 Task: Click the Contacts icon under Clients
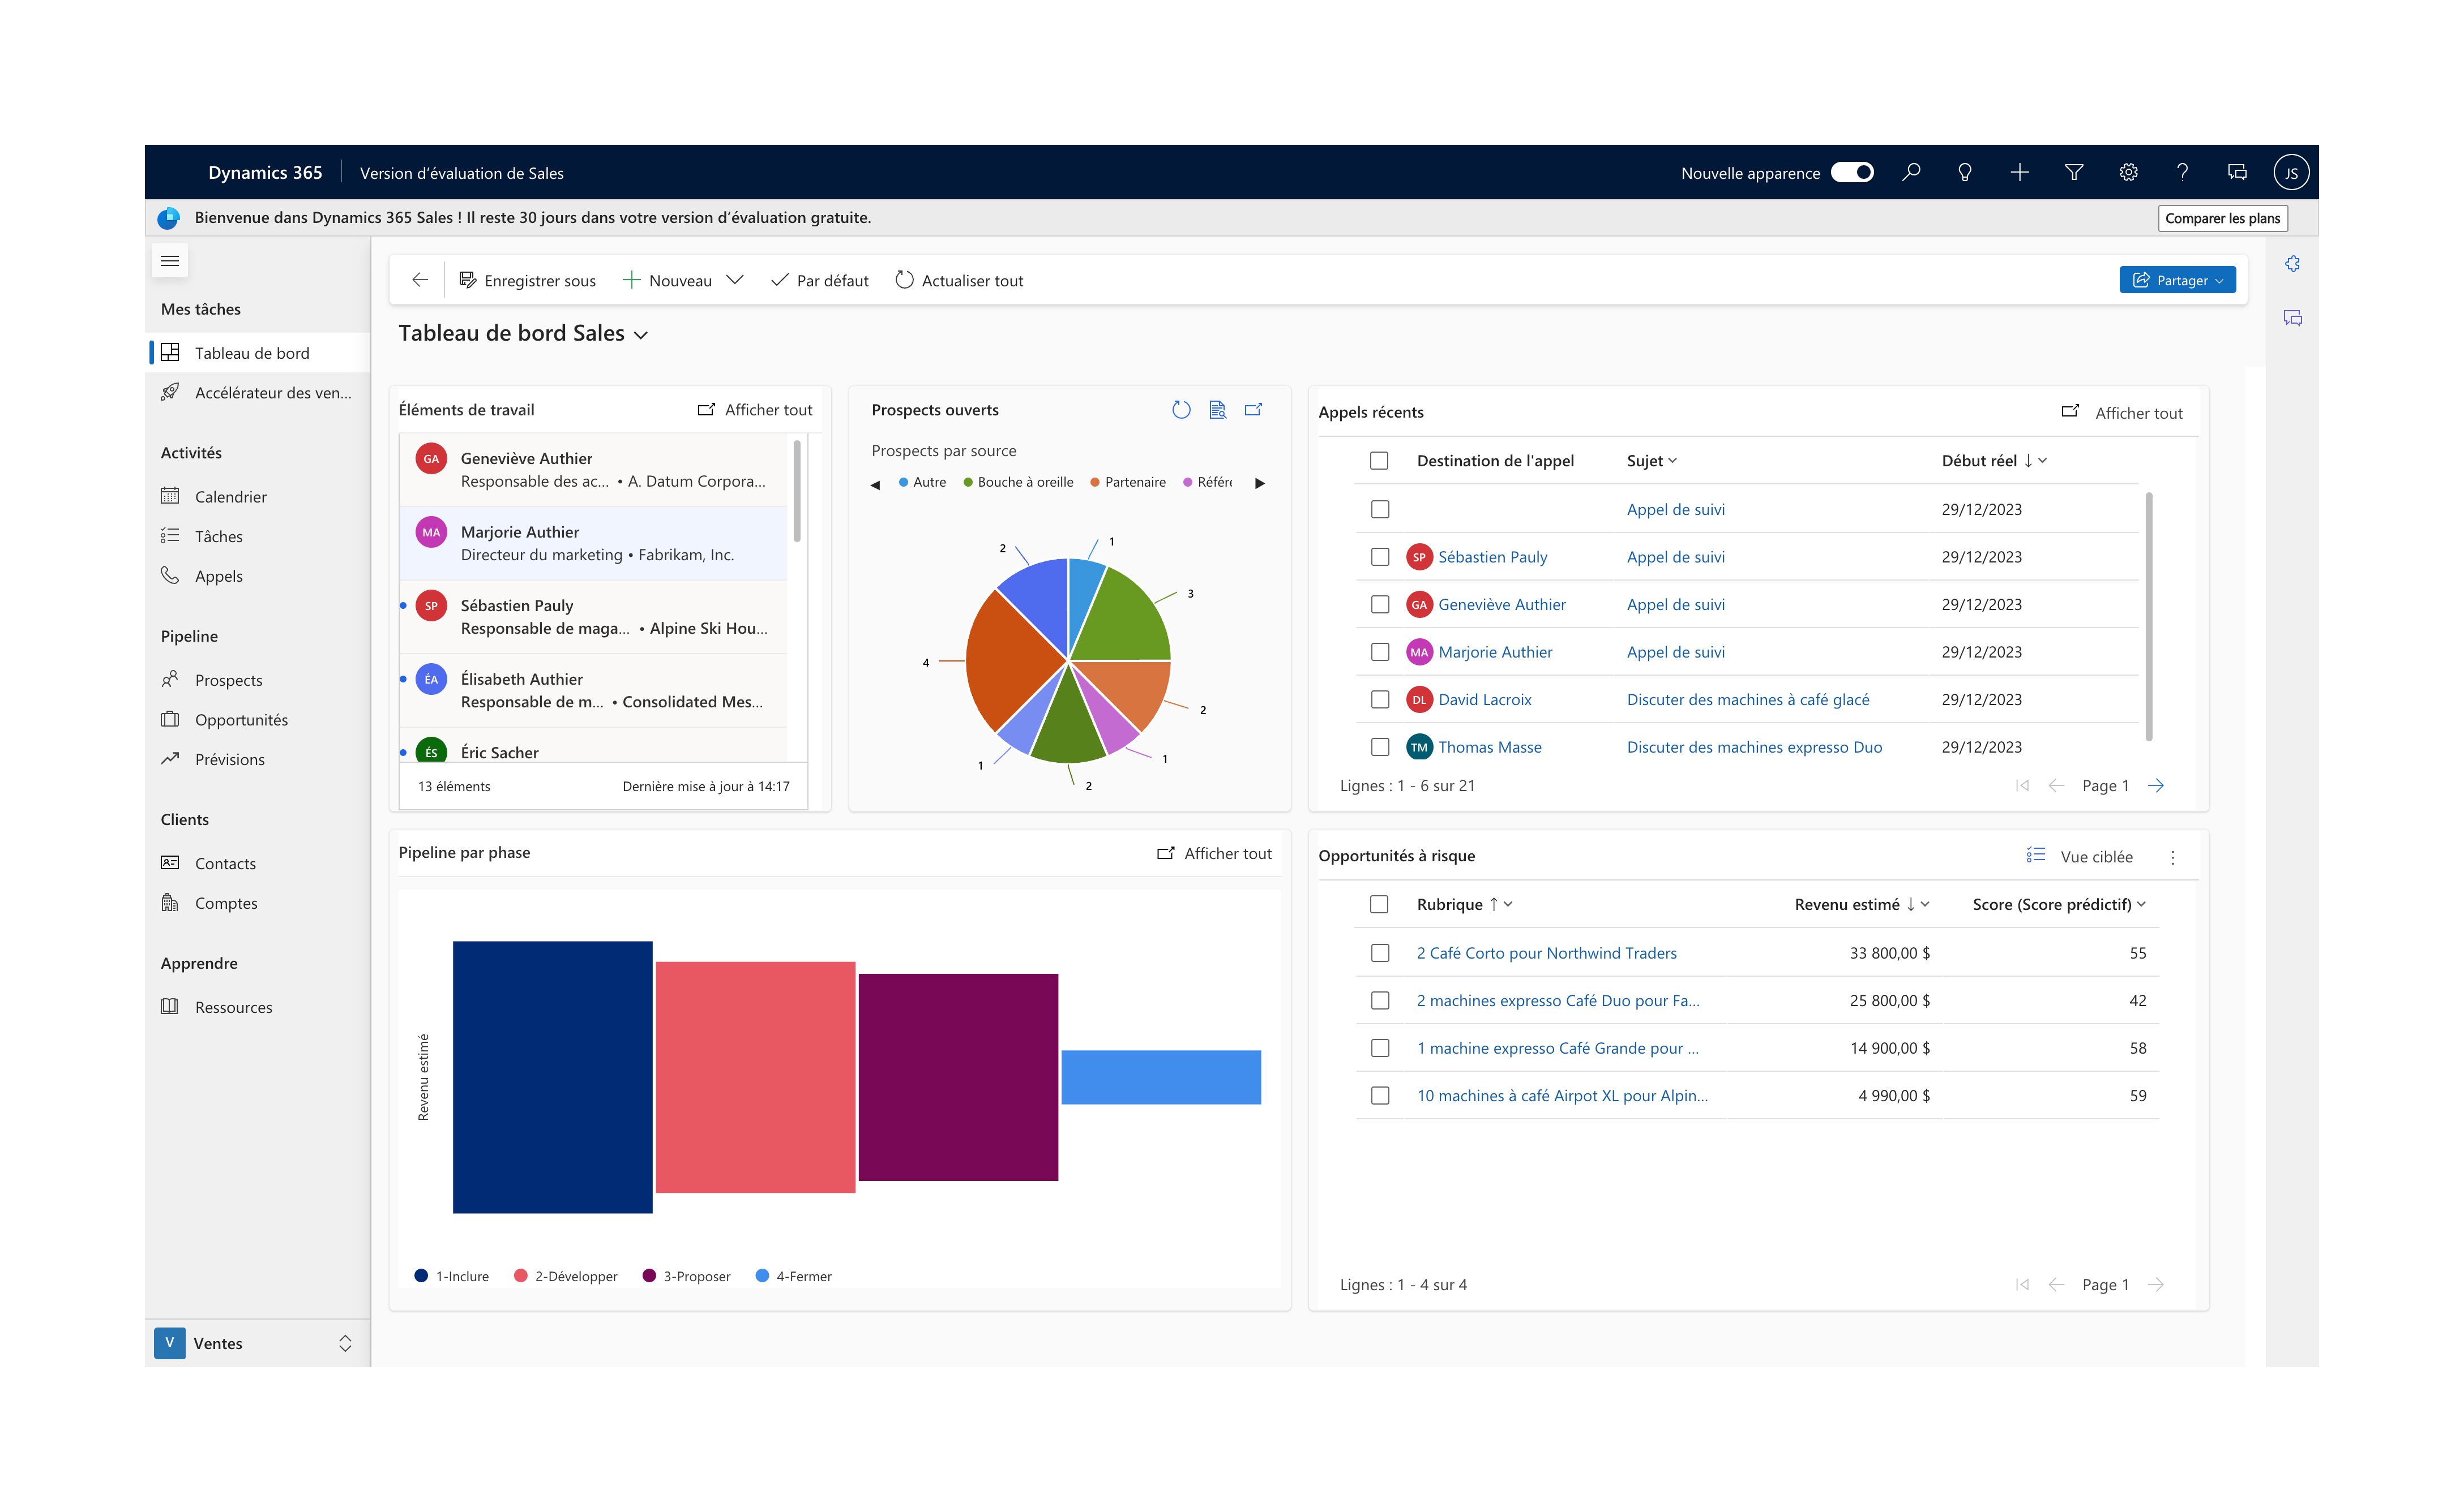[171, 861]
